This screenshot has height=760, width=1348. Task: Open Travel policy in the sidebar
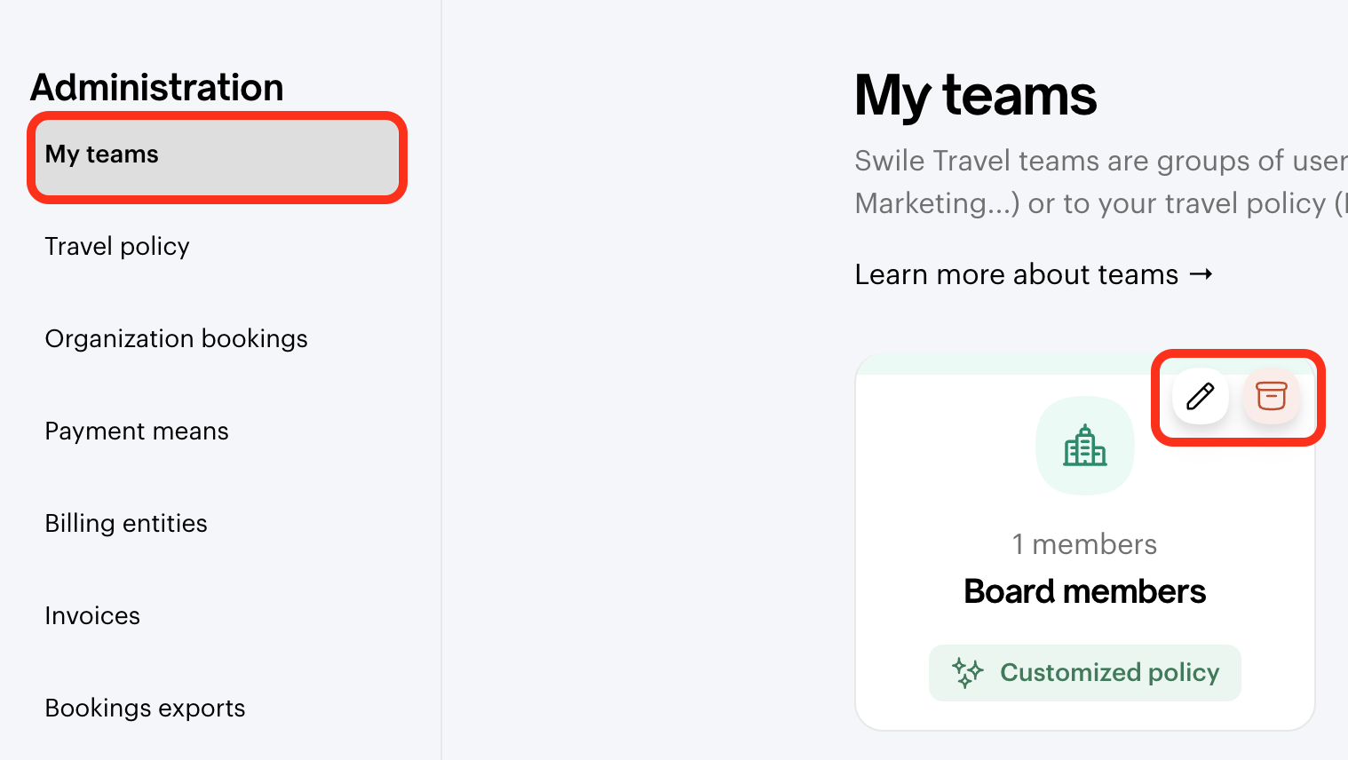coord(117,246)
